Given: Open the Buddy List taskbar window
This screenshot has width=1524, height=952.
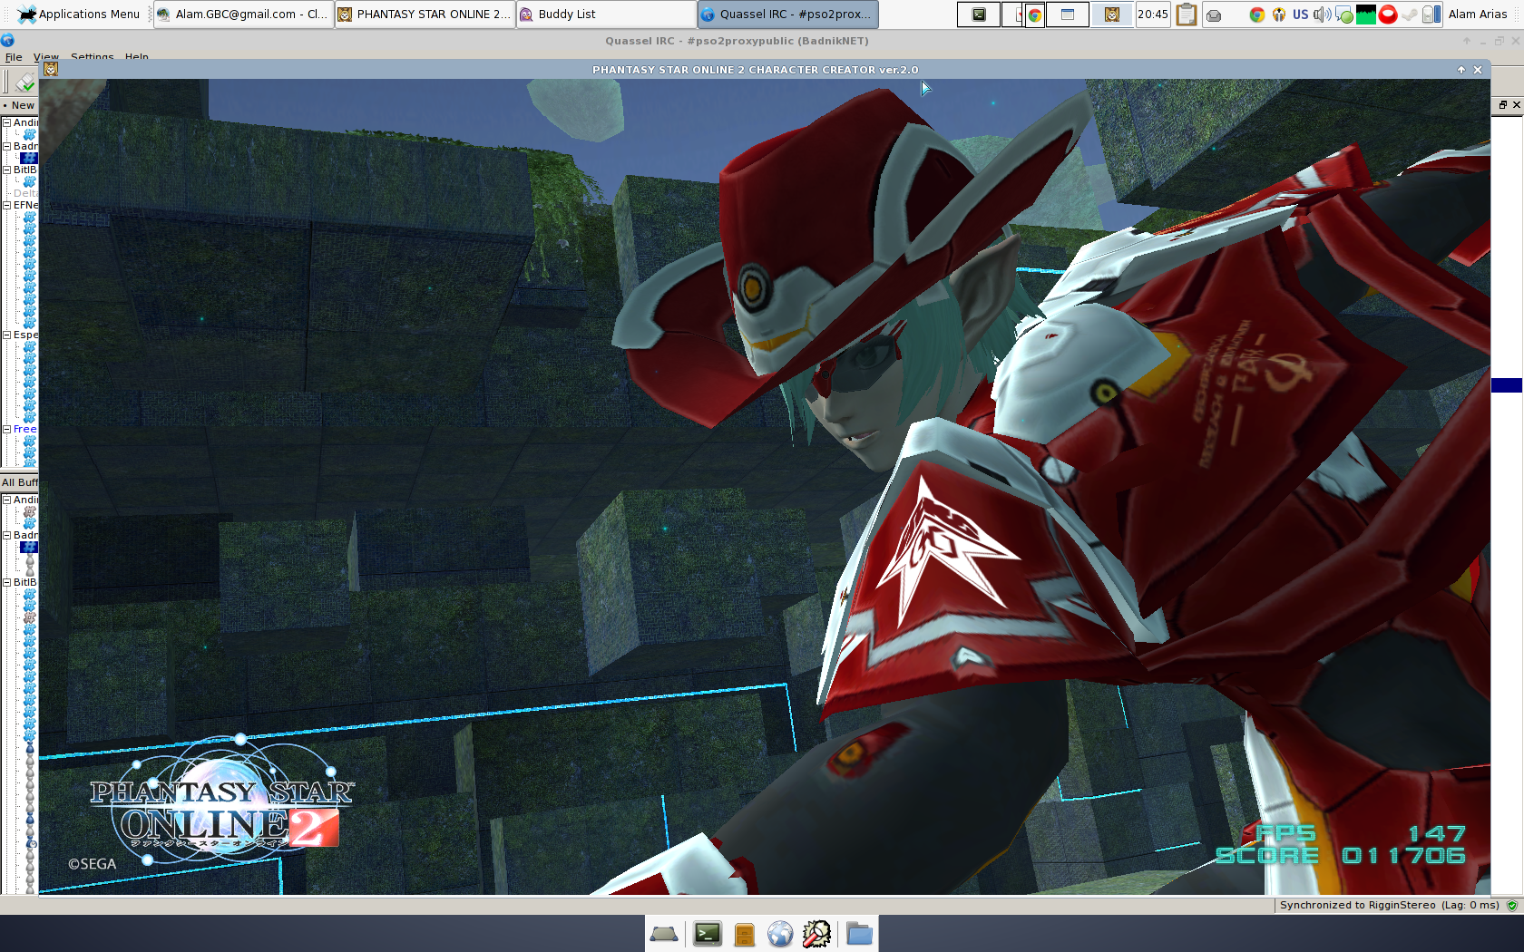Looking at the screenshot, I should coord(606,14).
